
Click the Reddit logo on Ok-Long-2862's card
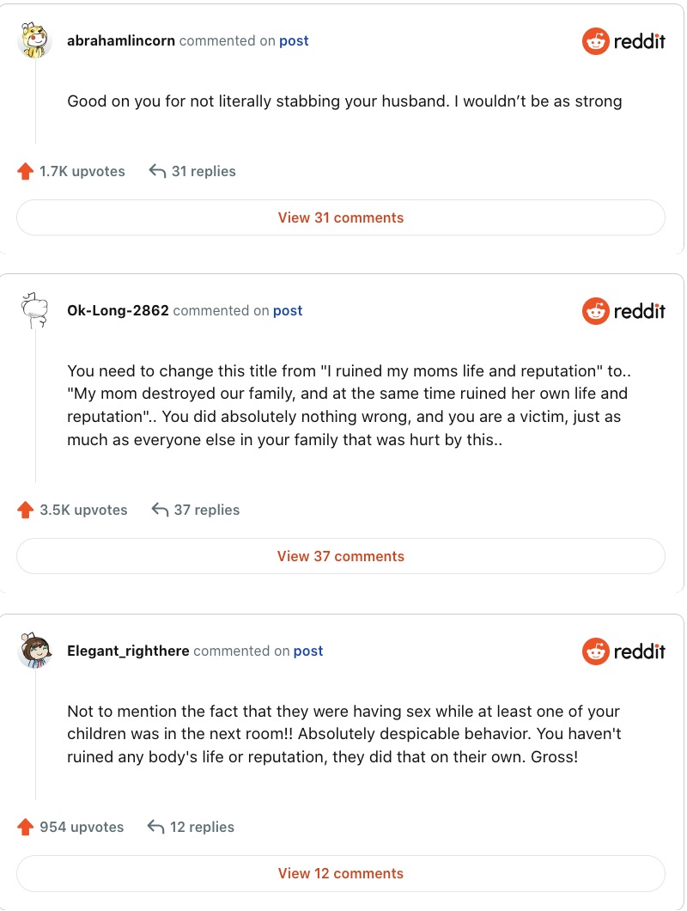pos(623,310)
